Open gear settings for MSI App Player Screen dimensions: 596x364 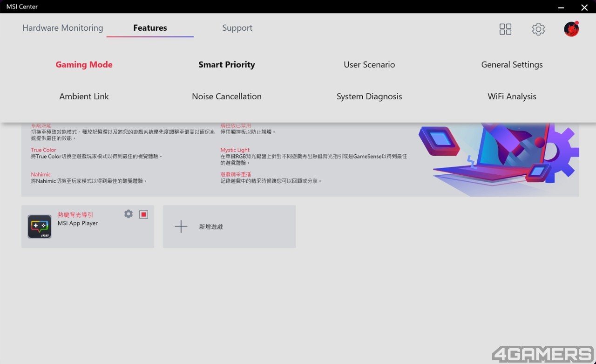129,214
